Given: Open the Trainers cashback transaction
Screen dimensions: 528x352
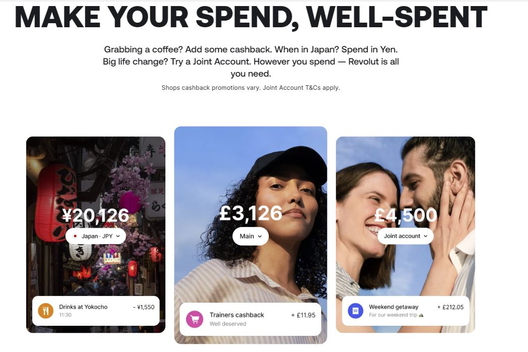Looking at the screenshot, I should pyautogui.click(x=237, y=315).
